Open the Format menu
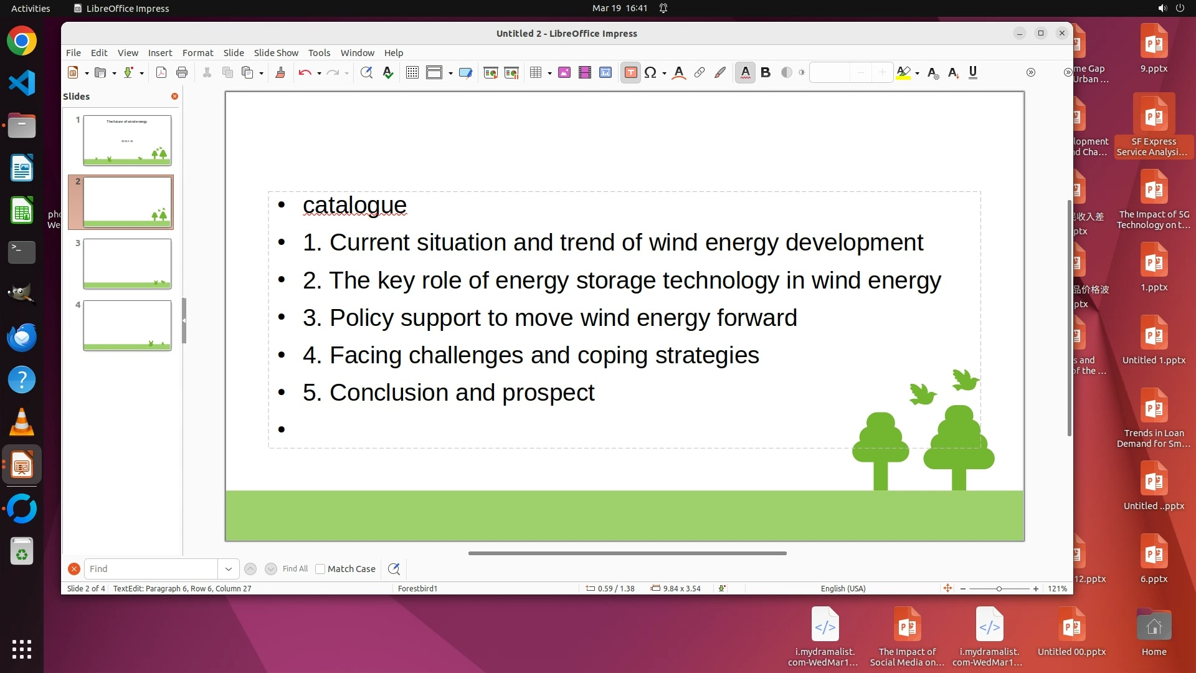1196x673 pixels. click(197, 53)
